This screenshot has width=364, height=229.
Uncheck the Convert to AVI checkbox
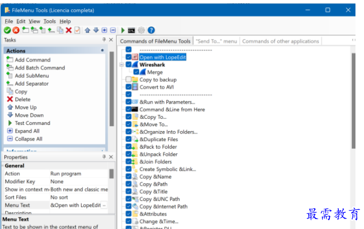[x=128, y=87]
